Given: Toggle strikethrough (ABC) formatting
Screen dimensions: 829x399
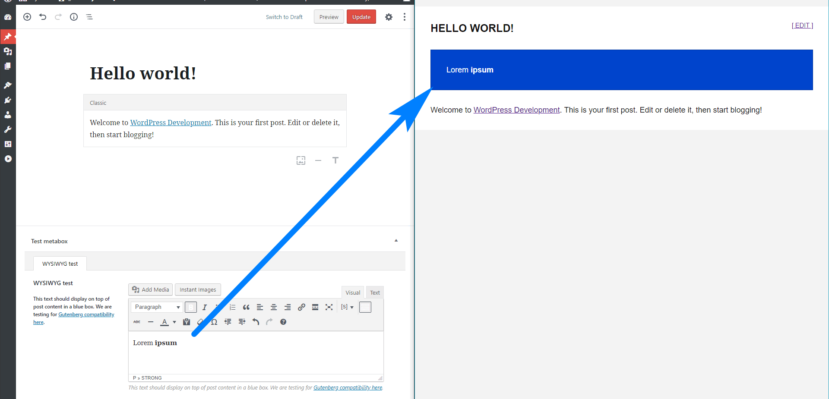Looking at the screenshot, I should point(137,322).
